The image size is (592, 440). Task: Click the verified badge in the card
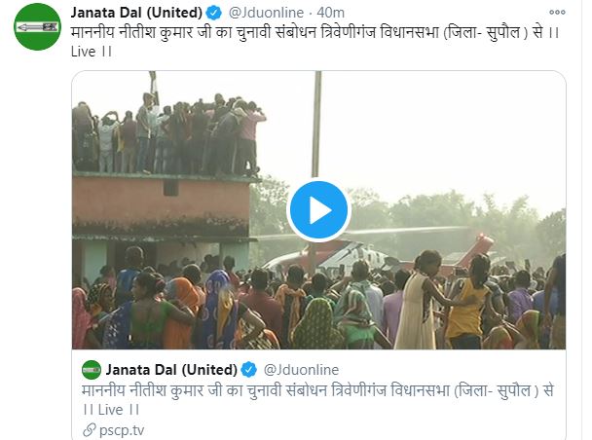tap(249, 370)
